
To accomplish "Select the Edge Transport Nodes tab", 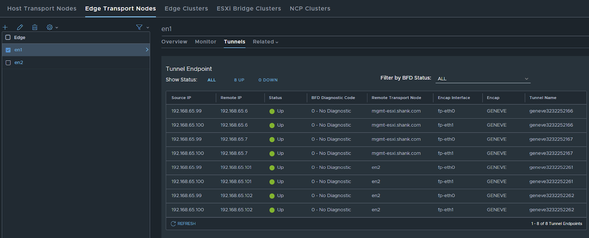I will (120, 8).
